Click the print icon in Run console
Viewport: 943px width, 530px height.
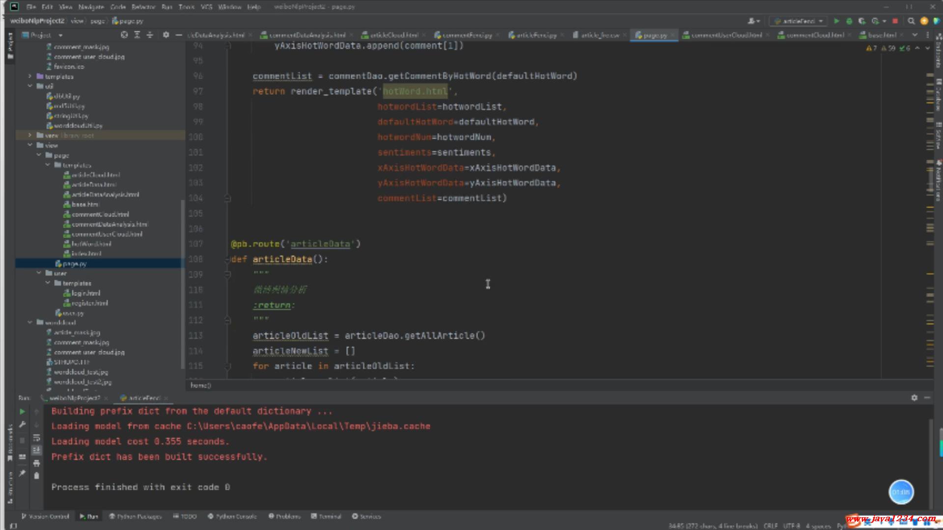pos(36,463)
